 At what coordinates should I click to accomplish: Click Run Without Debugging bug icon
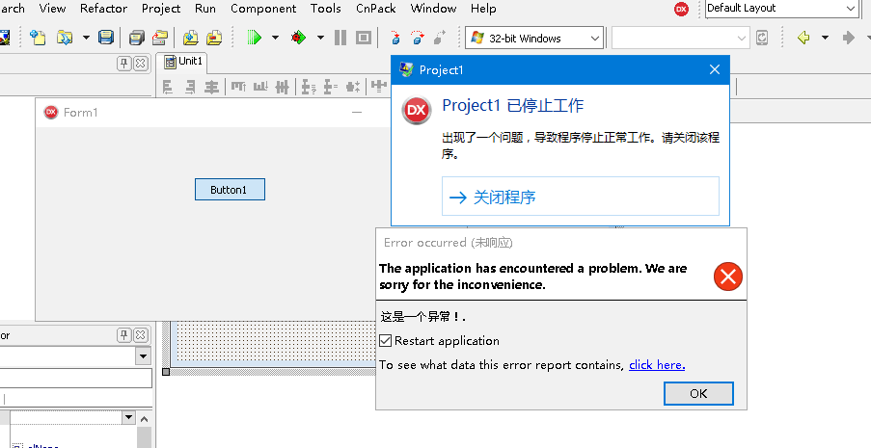tap(298, 38)
